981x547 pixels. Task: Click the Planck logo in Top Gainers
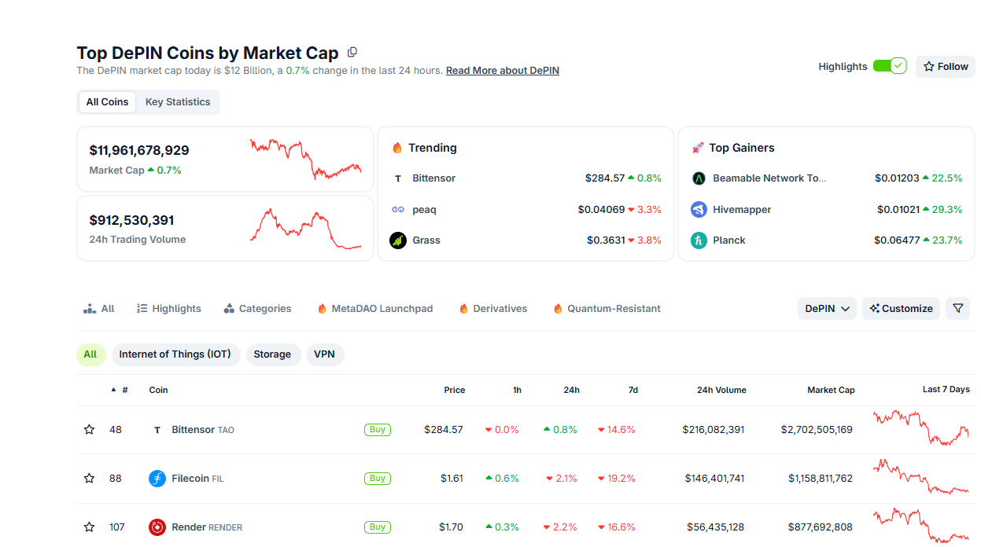point(699,240)
